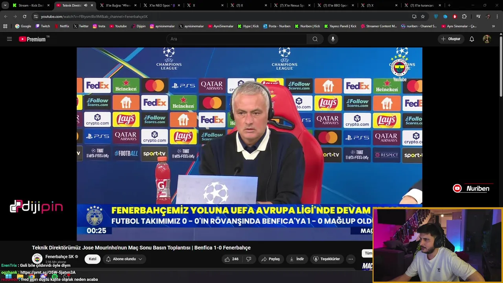Image resolution: width=503 pixels, height=283 pixels.
Task: Open the Netflix bookmark
Action: (x=61, y=26)
